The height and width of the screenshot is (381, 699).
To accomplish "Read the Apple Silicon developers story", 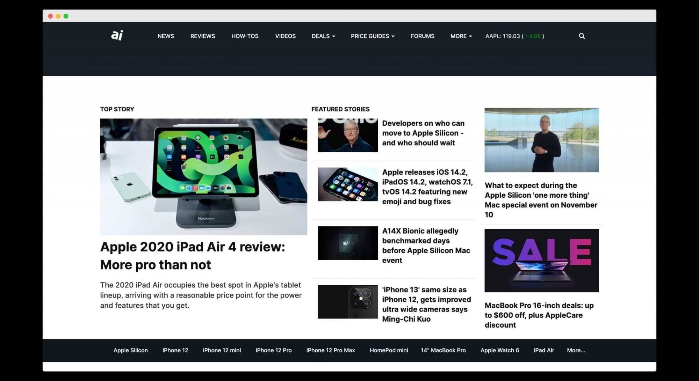I will (x=423, y=133).
